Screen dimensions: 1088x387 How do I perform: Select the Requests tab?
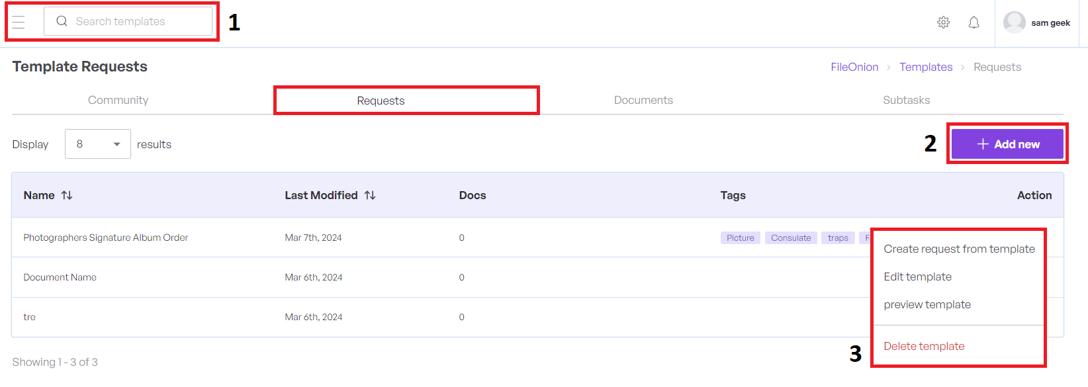(x=381, y=101)
